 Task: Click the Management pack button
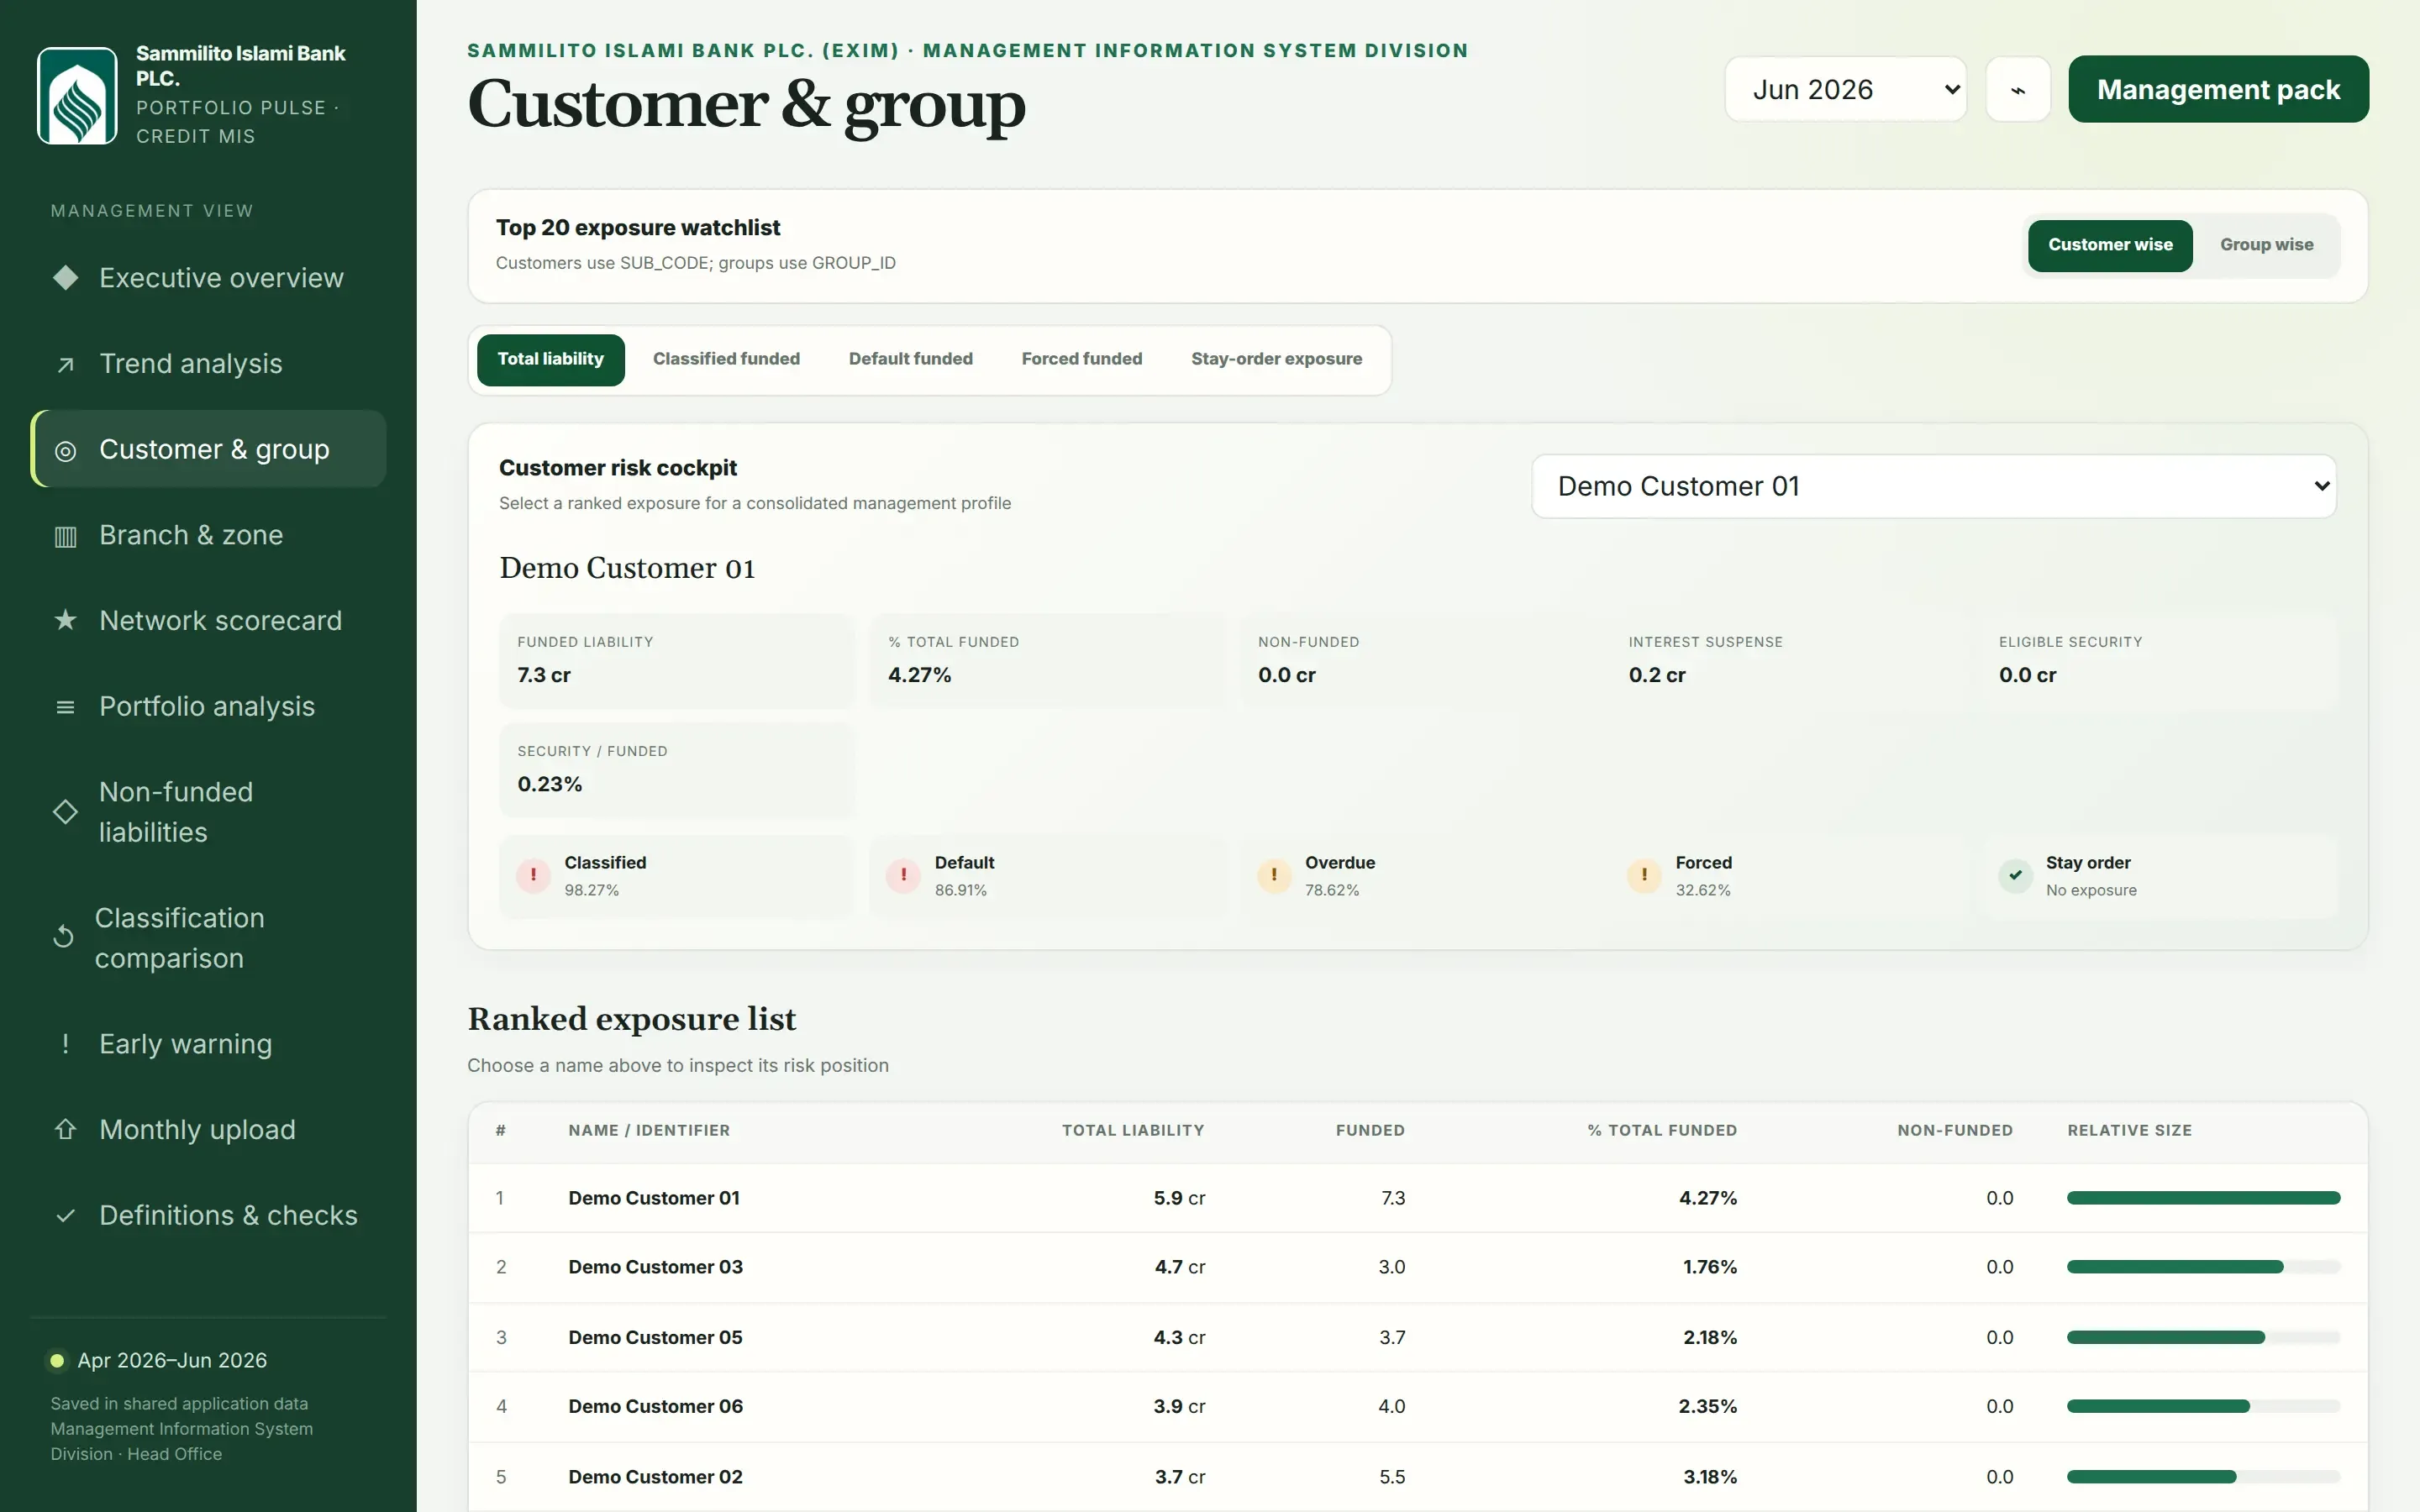[2218, 90]
